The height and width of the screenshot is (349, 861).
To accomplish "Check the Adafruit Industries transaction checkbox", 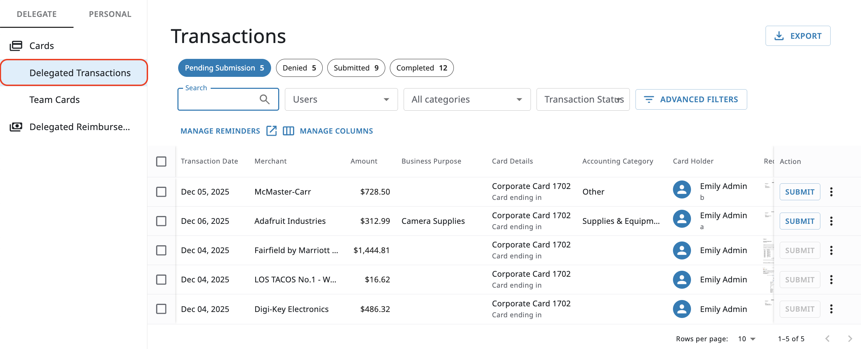I will pos(161,221).
